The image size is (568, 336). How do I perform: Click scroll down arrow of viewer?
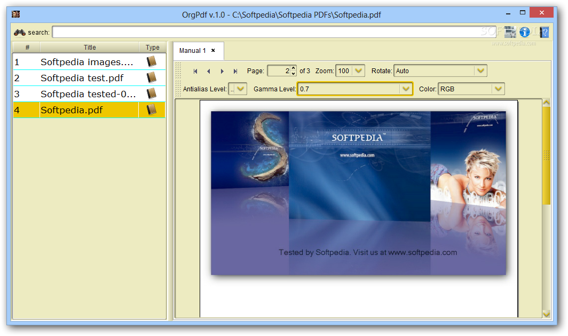tap(546, 314)
